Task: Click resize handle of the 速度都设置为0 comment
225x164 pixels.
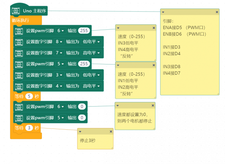Action: tap(154, 128)
